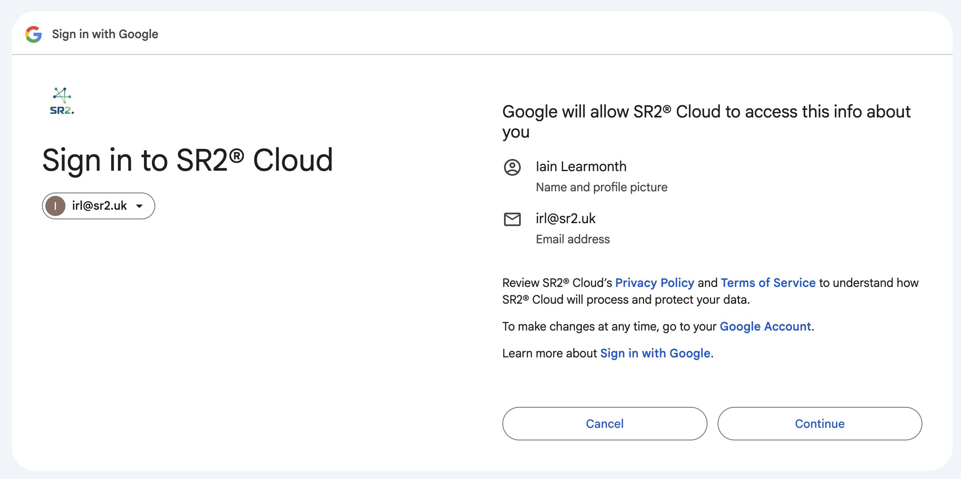Screen dimensions: 961x479
Task: Click the Sign in to SR2 Cloud heading
Action: [188, 160]
